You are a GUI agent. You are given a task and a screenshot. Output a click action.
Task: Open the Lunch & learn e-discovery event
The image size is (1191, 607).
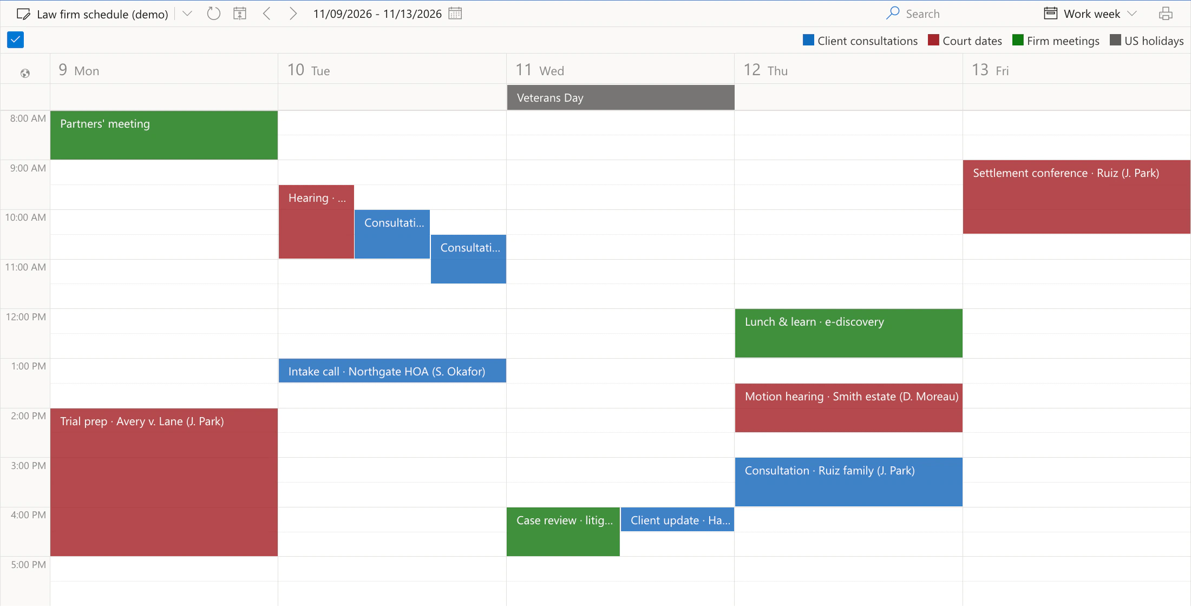tap(848, 333)
